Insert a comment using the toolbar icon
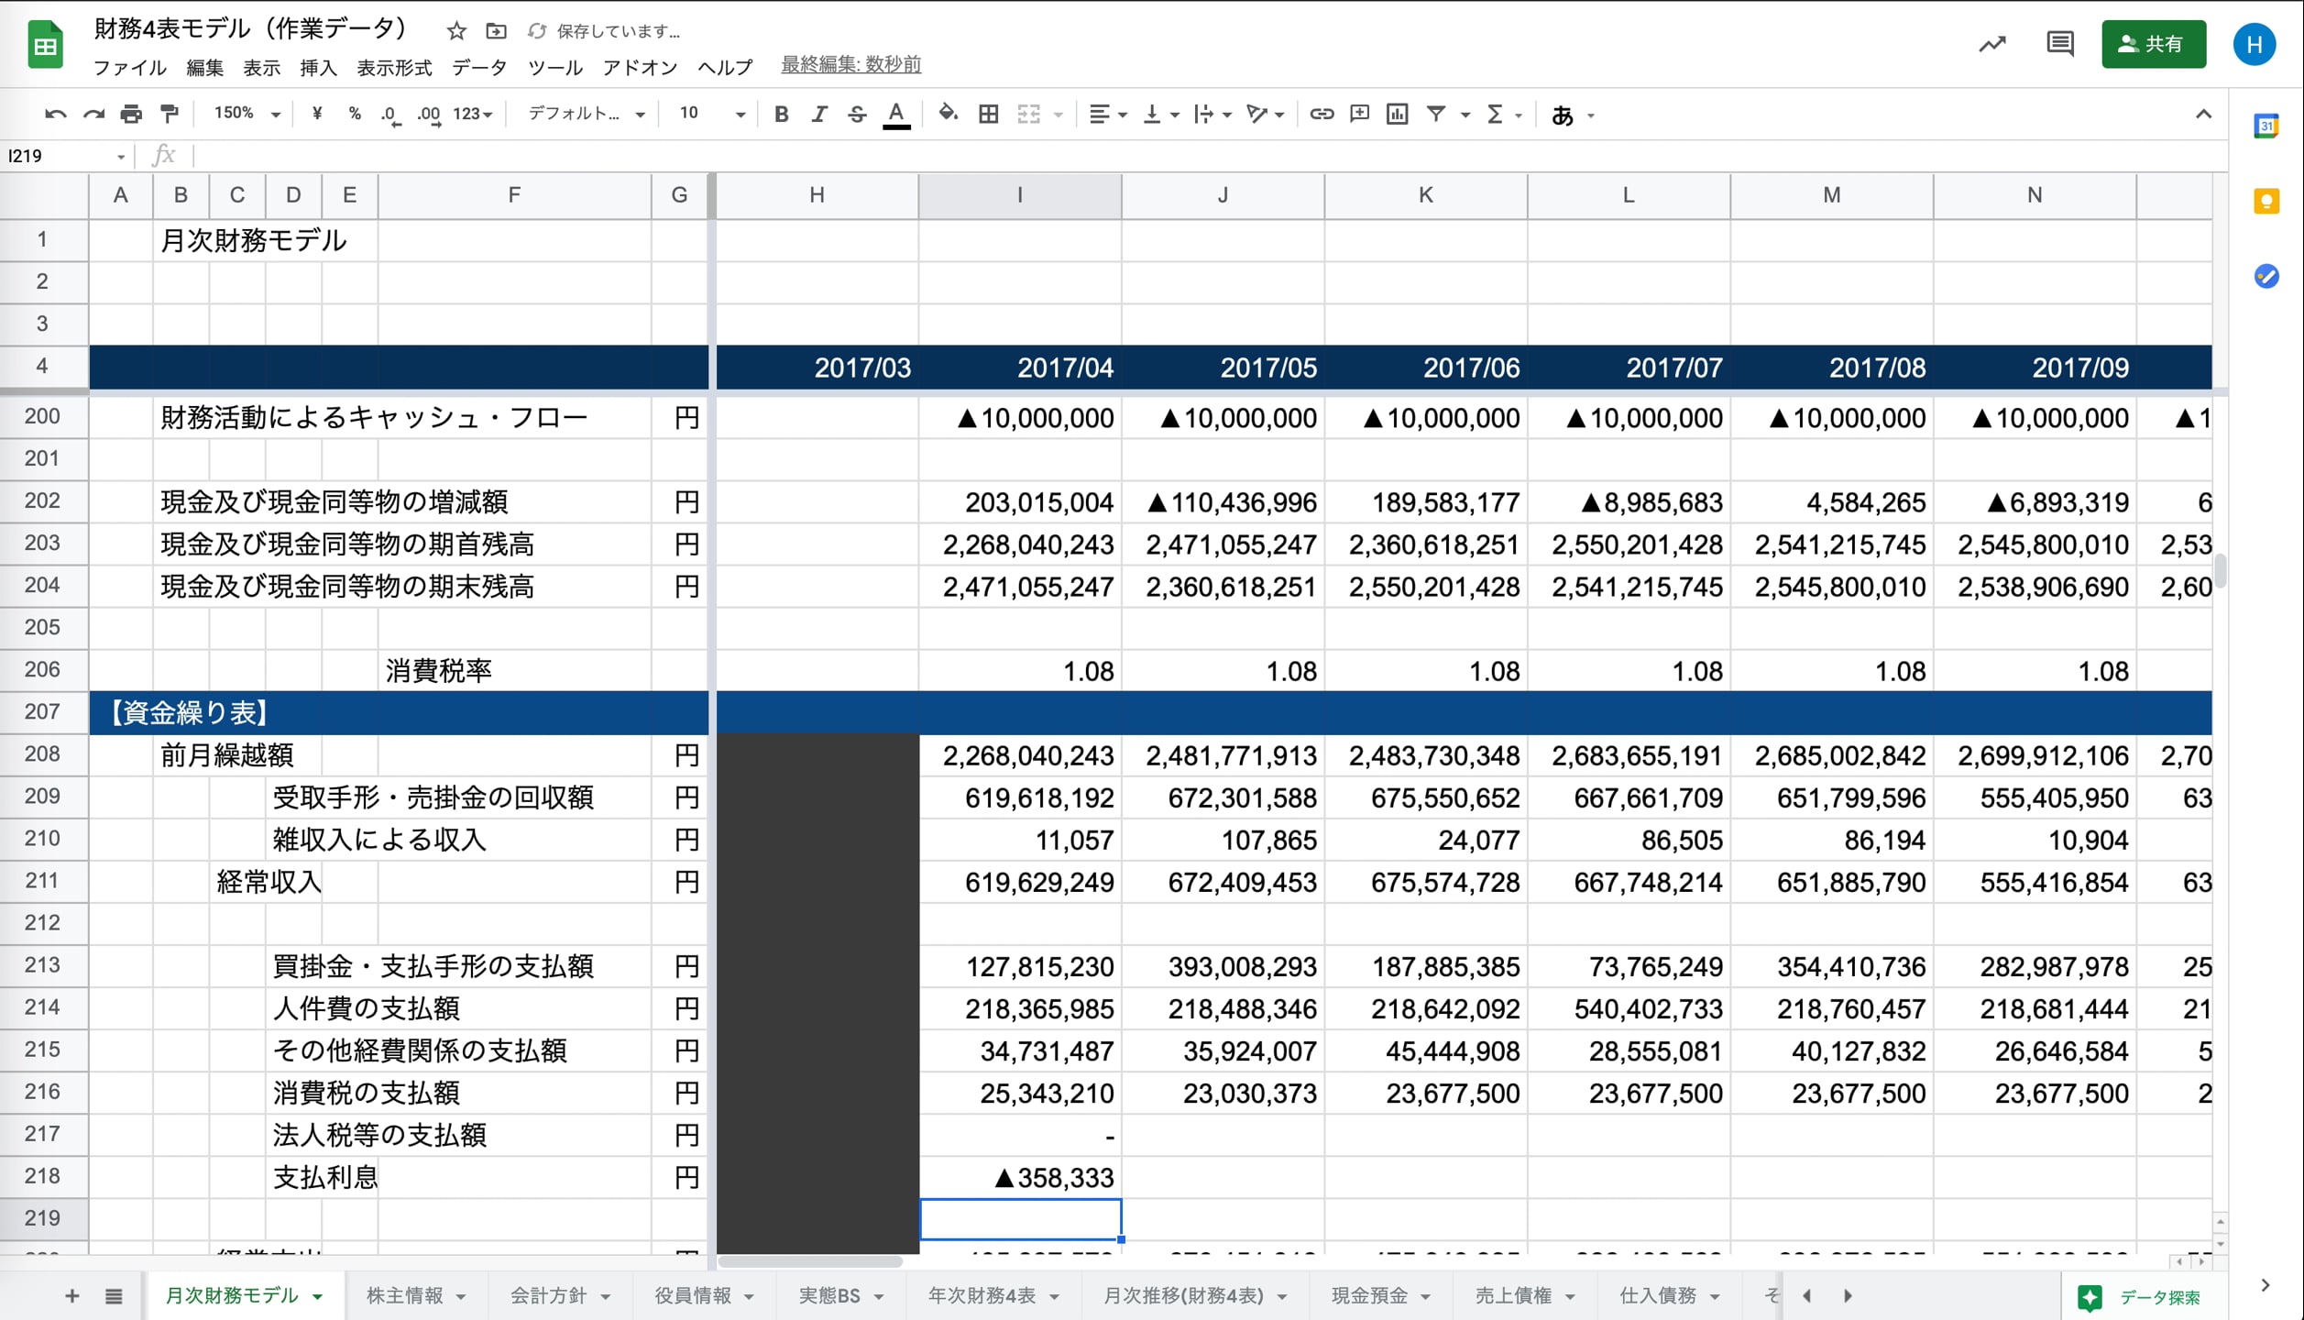This screenshot has height=1320, width=2304. pos(1359,114)
